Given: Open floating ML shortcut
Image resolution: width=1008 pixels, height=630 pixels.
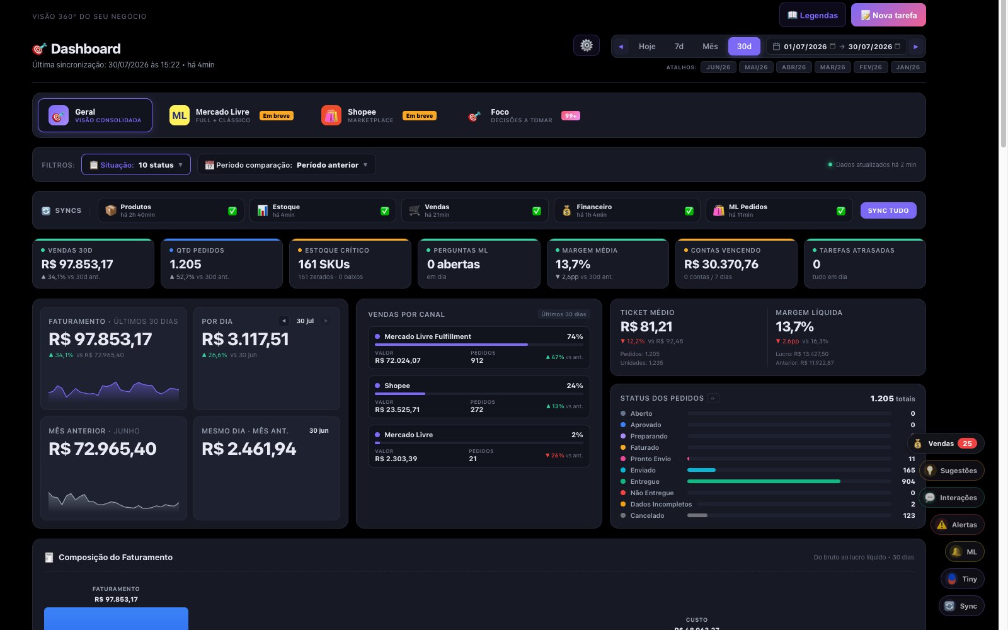Looking at the screenshot, I should [965, 552].
